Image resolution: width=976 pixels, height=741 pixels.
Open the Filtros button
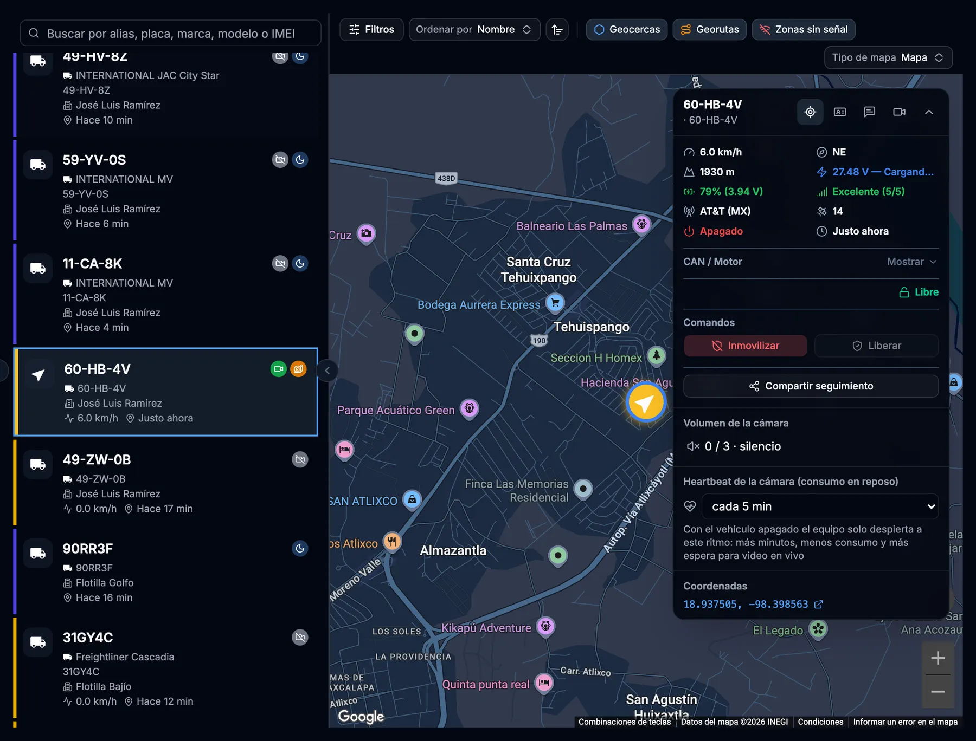(x=371, y=30)
